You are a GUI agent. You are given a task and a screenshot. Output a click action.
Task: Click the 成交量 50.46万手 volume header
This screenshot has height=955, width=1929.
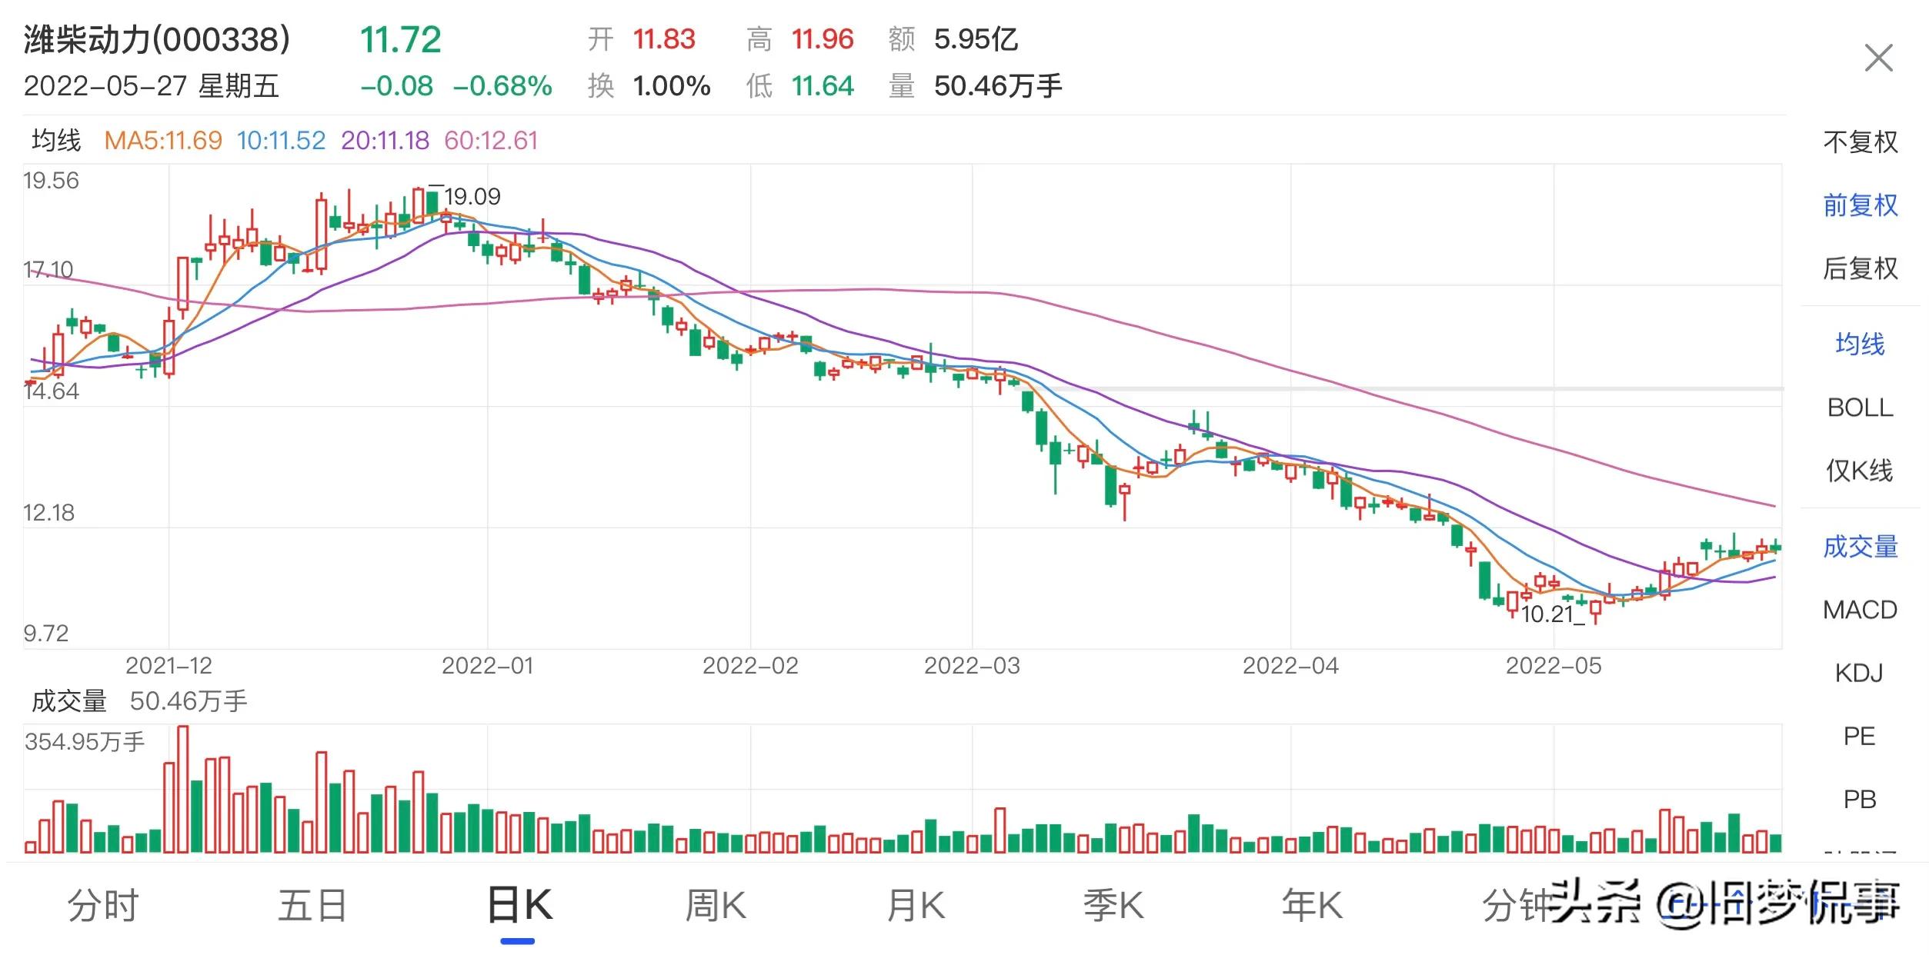coord(139,701)
